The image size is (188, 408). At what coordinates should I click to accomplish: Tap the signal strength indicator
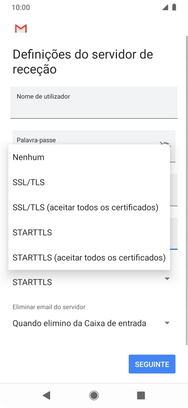coord(165,7)
